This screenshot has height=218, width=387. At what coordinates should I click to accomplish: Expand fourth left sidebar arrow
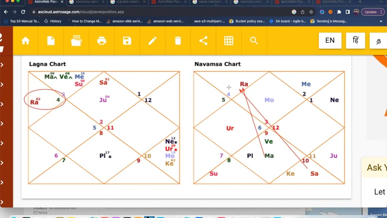tap(2, 124)
